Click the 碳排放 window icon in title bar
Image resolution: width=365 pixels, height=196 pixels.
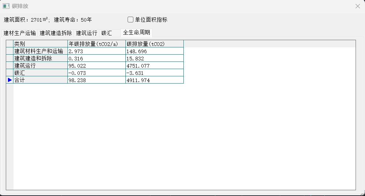point(6,6)
